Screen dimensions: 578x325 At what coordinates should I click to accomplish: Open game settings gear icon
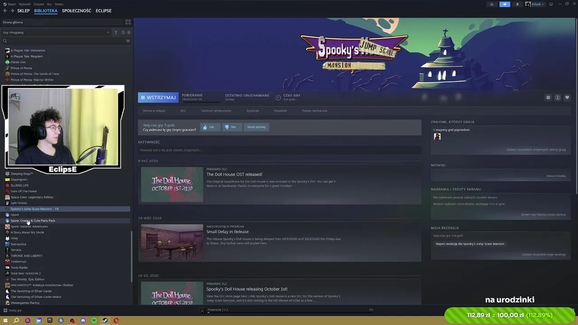click(548, 97)
